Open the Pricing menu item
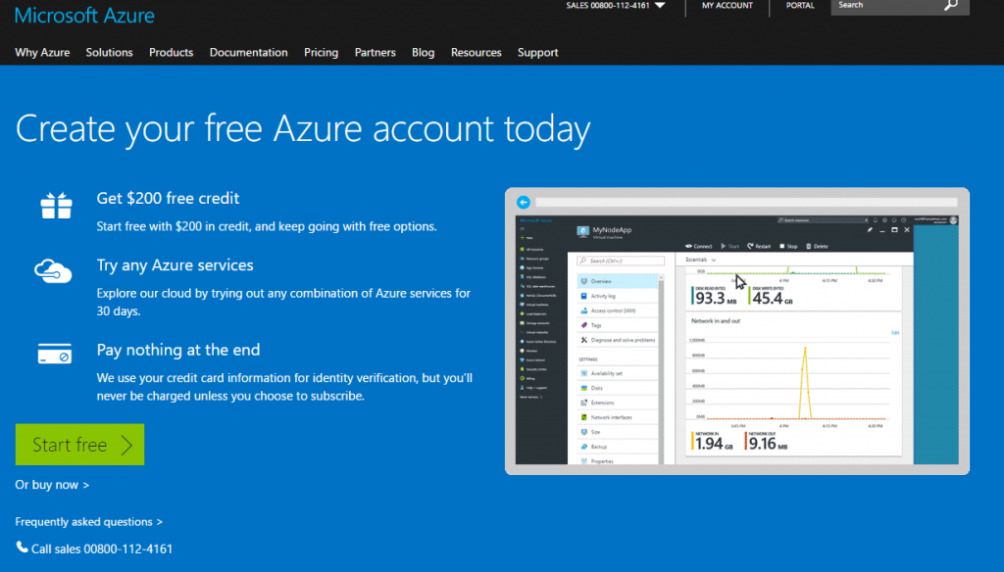This screenshot has height=572, width=1004. (x=321, y=53)
